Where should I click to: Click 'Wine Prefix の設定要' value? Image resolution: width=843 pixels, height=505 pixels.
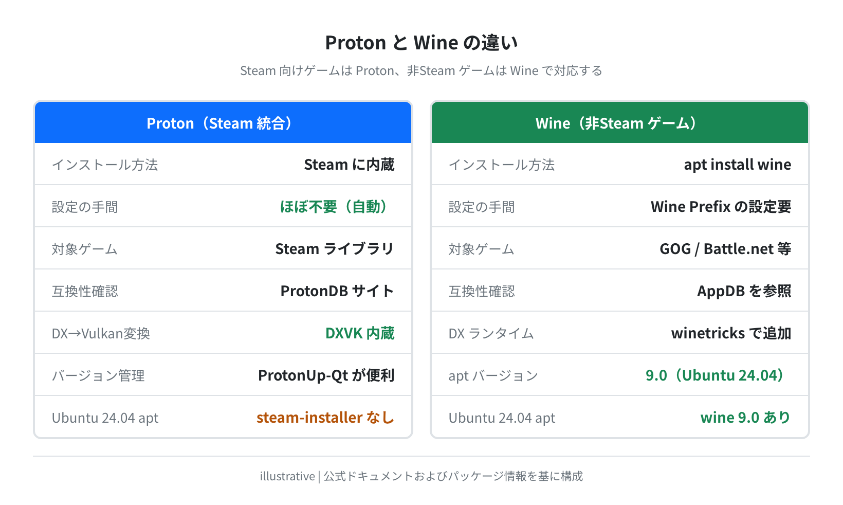[x=721, y=207]
